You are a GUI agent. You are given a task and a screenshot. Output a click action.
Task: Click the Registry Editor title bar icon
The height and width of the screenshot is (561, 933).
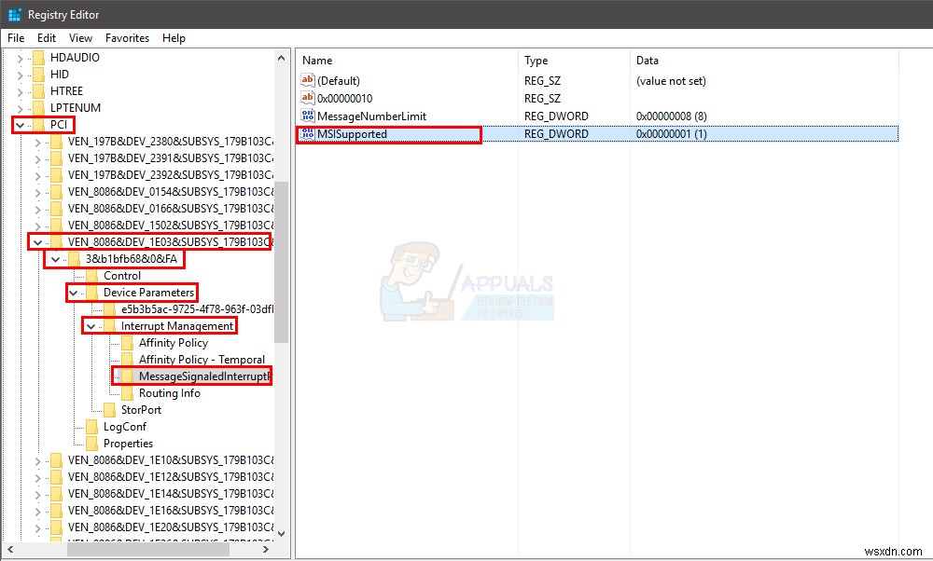14,14
